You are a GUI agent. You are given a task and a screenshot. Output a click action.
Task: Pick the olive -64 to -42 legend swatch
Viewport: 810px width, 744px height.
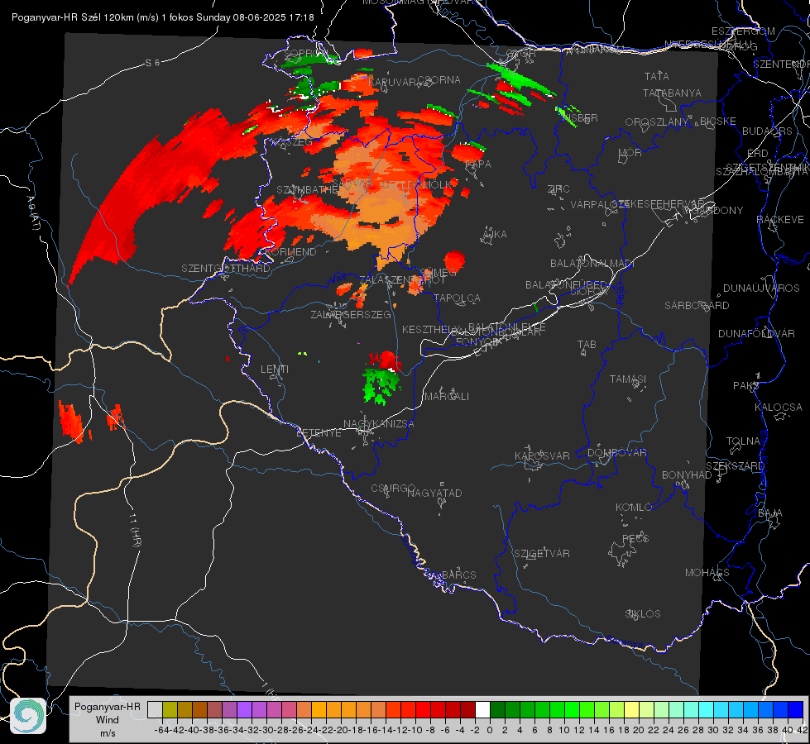click(x=170, y=709)
